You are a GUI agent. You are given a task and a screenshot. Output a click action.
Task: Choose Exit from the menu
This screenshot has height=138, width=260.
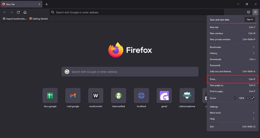(232, 127)
